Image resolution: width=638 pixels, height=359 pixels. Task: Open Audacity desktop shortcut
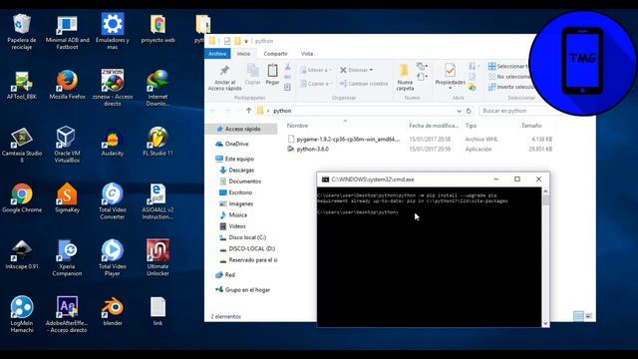tap(113, 143)
